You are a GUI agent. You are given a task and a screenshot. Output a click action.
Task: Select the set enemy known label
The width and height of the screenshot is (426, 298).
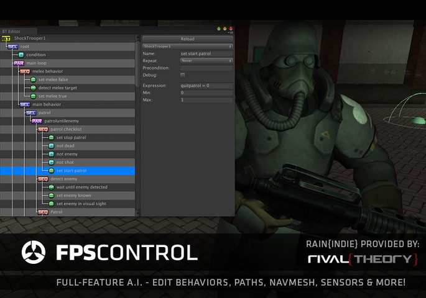[x=74, y=196]
